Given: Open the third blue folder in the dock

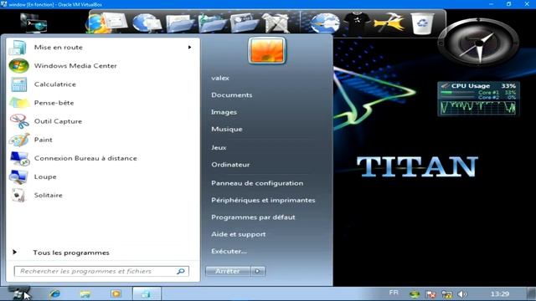Looking at the screenshot, I should [x=244, y=23].
